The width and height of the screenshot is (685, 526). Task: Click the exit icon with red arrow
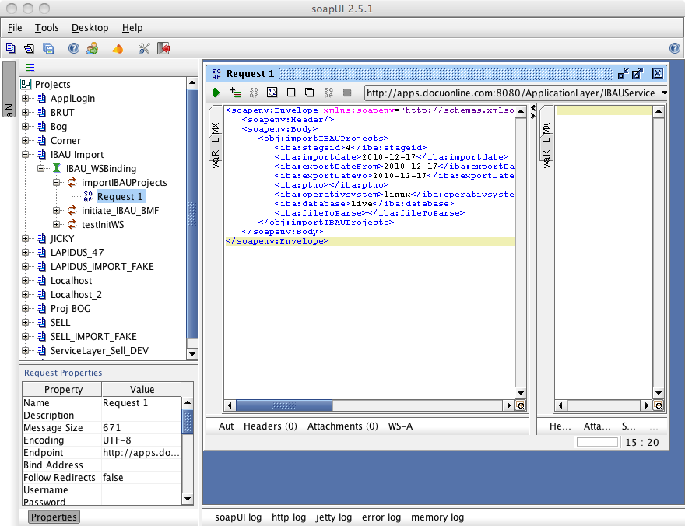163,48
